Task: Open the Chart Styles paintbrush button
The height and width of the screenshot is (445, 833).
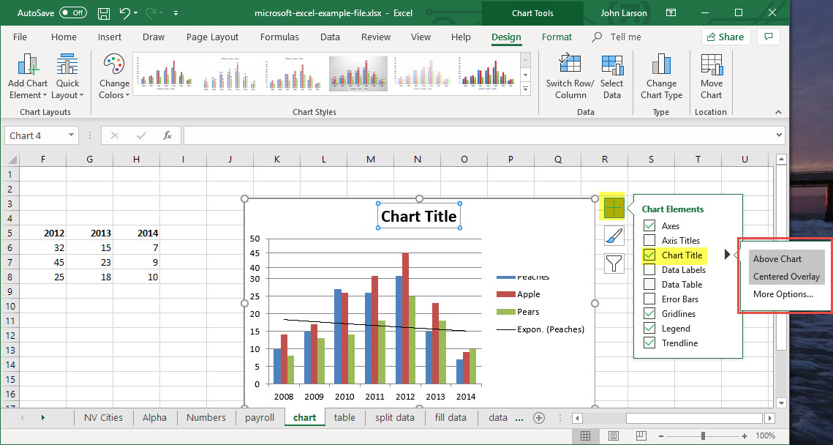Action: tap(614, 236)
